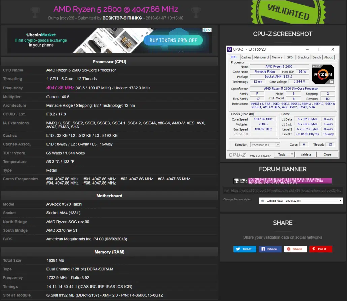The height and width of the screenshot is (301, 347).
Task: Click the CPU-Z version 1.84.0.x64 label
Action: pyautogui.click(x=260, y=156)
